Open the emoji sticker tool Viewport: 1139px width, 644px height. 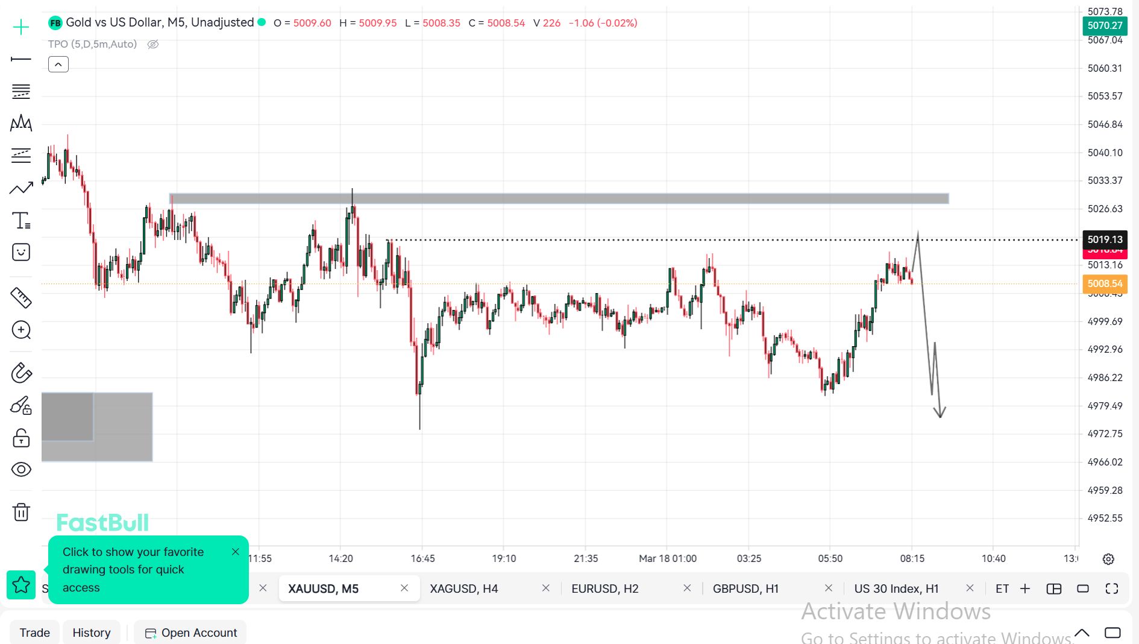point(21,252)
